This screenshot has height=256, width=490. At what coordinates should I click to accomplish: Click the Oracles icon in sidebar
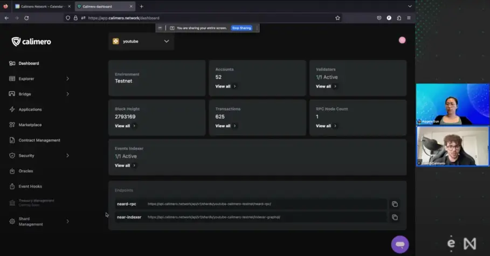click(x=12, y=171)
